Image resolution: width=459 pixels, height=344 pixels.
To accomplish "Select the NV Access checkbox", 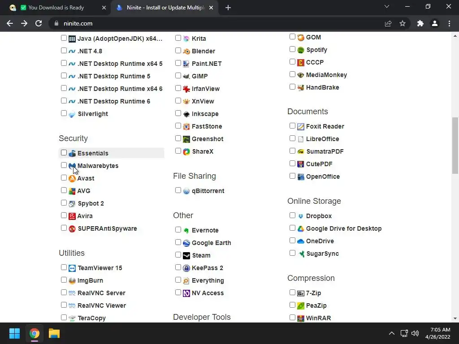I will pyautogui.click(x=178, y=292).
